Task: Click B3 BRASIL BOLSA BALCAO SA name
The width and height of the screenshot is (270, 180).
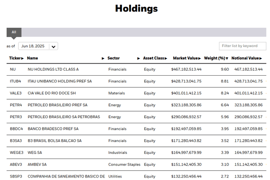Action: tap(54, 141)
